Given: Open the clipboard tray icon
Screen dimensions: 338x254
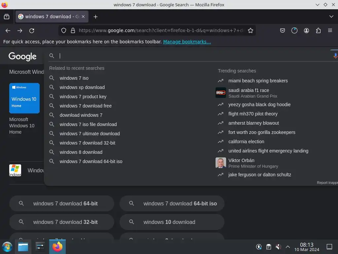Looking at the screenshot, I should pyautogui.click(x=269, y=247).
